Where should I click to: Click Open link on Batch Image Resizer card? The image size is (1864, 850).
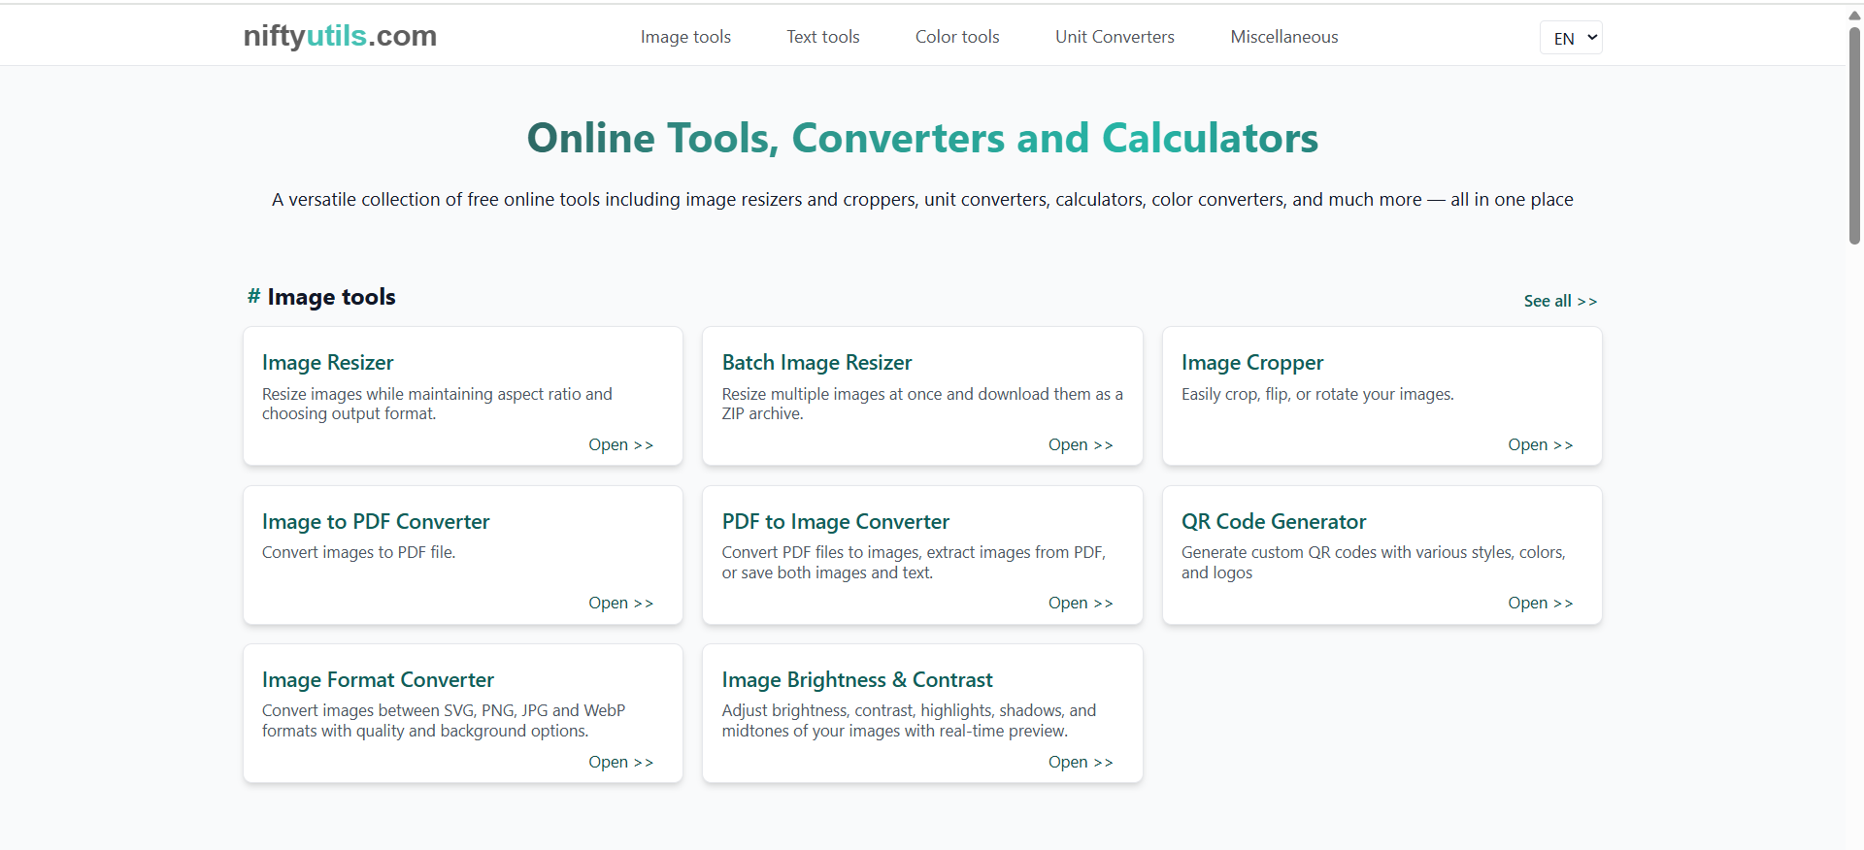1080,444
